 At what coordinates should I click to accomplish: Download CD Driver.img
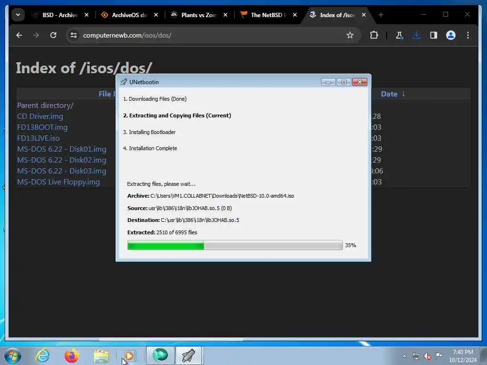tap(40, 116)
